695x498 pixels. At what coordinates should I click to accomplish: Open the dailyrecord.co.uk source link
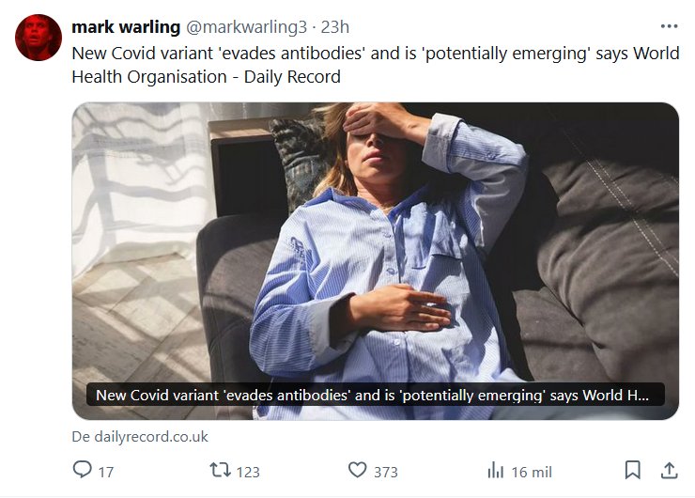pos(140,437)
